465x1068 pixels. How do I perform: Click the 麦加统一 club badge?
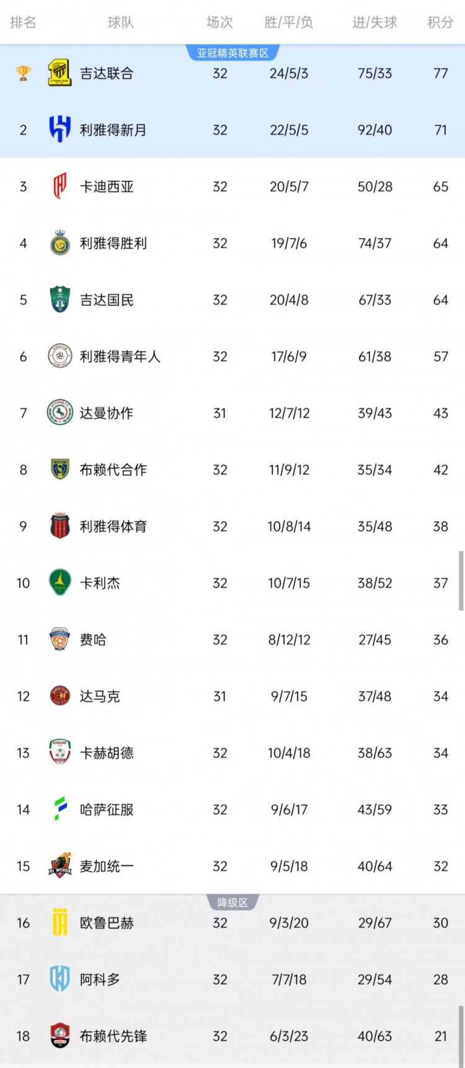pos(60,866)
